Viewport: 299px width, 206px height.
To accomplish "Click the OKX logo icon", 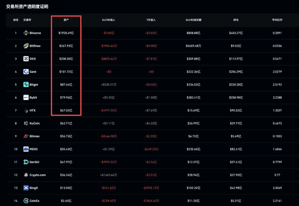I will tap(26, 59).
